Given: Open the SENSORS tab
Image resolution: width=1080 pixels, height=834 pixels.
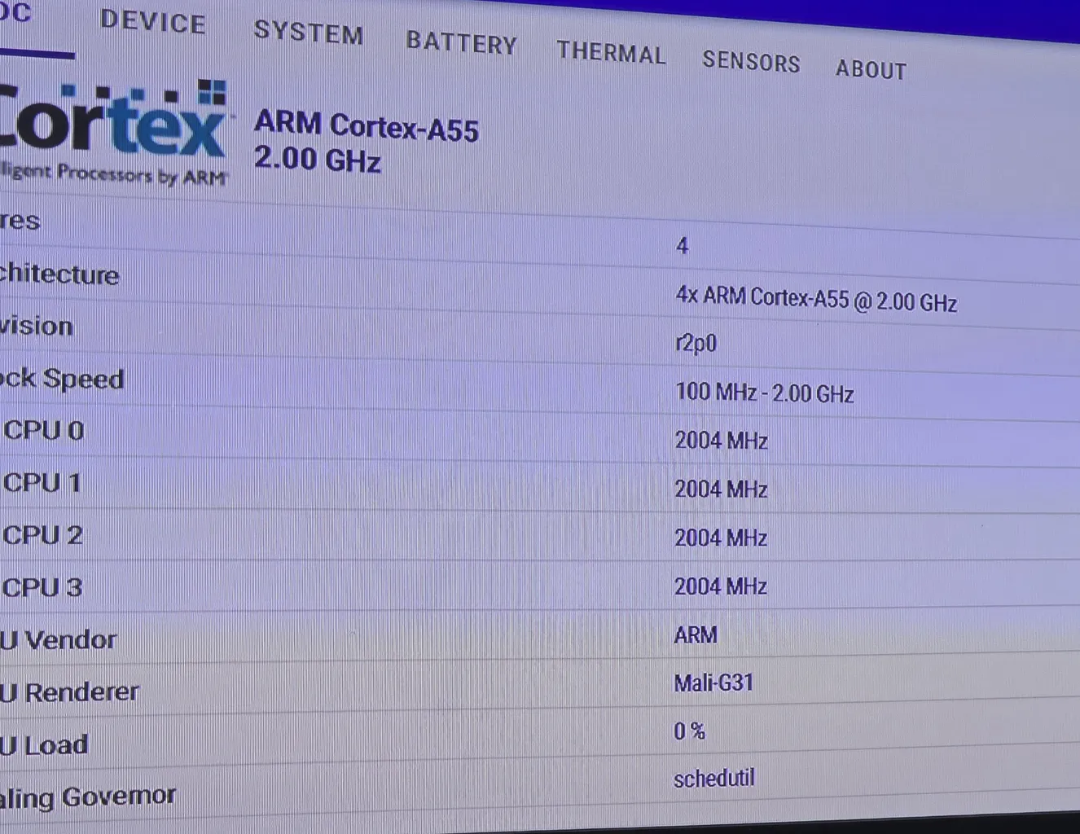Looking at the screenshot, I should pos(751,62).
